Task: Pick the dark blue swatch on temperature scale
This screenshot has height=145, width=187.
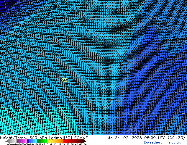Action: (x=28, y=141)
